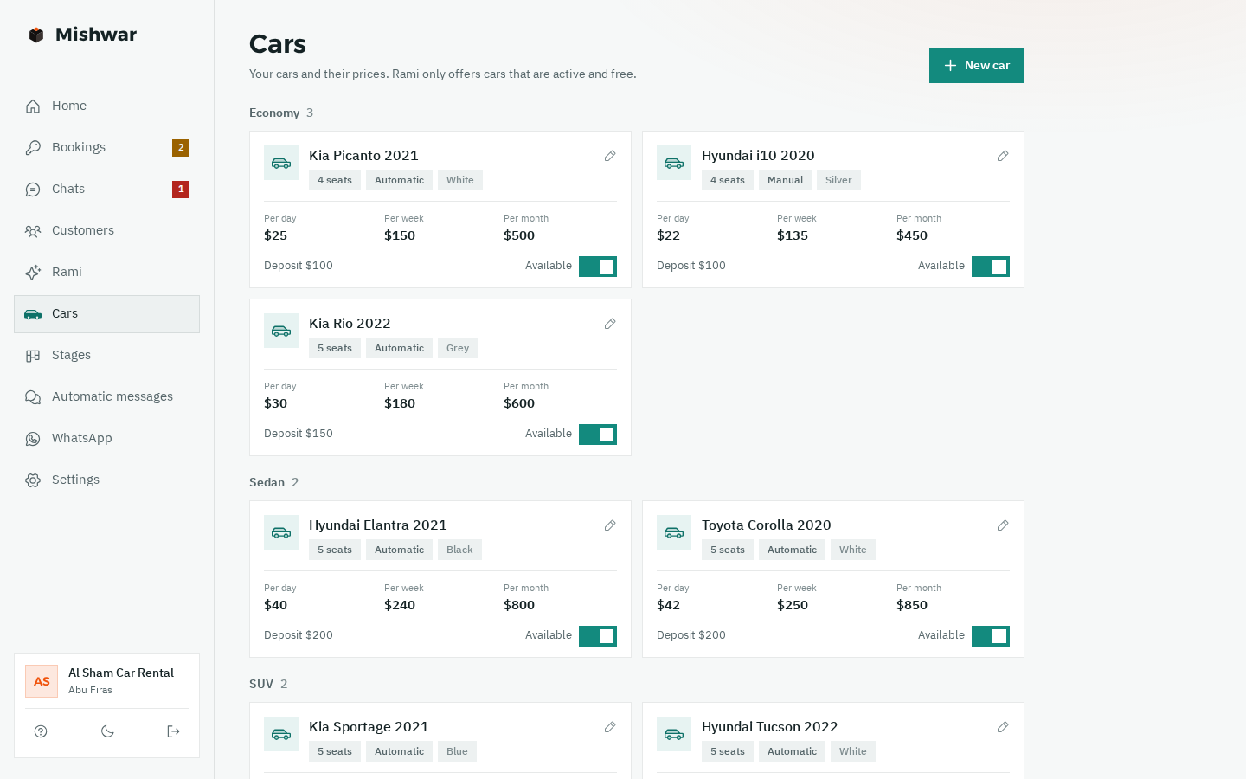Click the Home house icon in sidebar
Image resolution: width=1246 pixels, height=779 pixels.
(33, 106)
